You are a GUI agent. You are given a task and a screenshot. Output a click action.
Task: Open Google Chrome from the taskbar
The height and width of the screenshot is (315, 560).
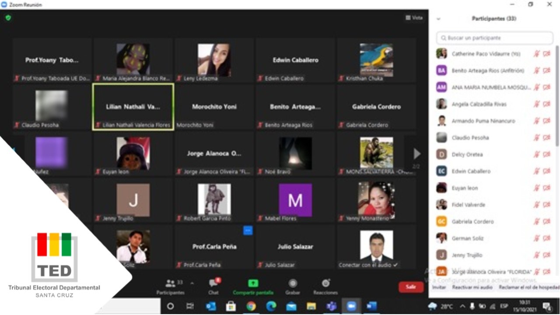pos(251,306)
